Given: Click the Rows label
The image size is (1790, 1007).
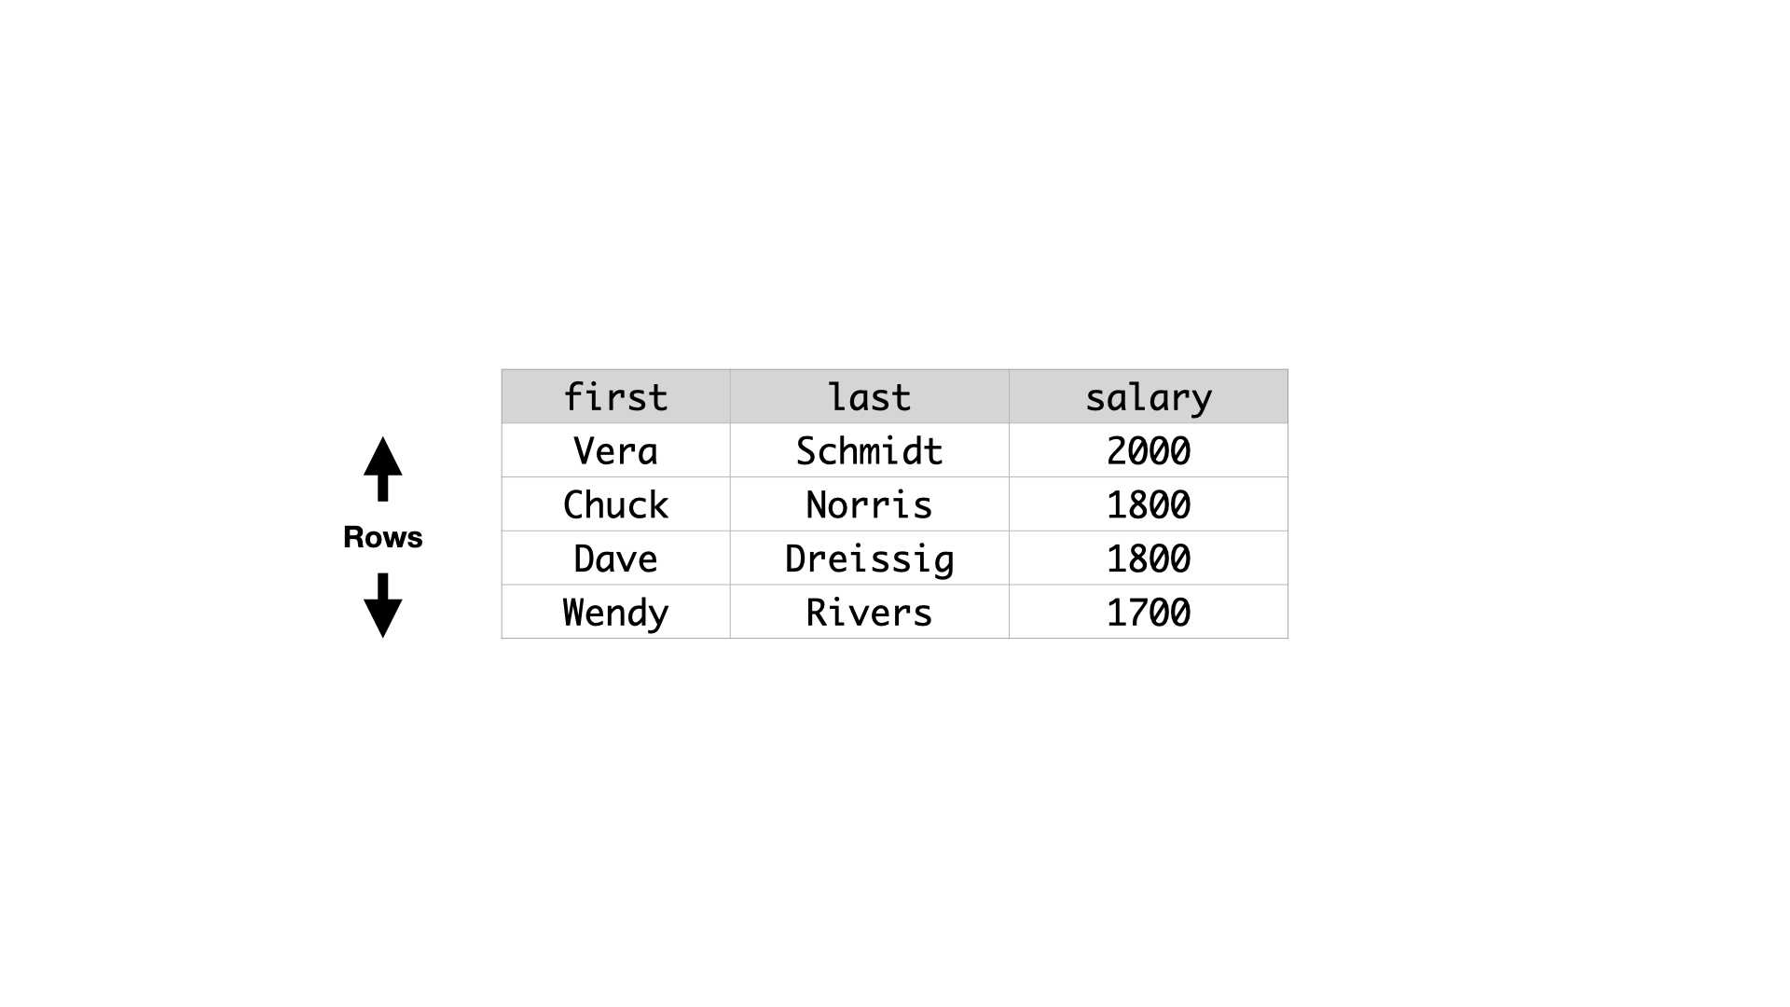Looking at the screenshot, I should click(382, 537).
